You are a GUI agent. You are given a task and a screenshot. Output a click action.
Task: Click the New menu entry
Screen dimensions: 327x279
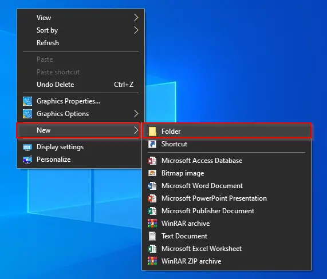click(x=78, y=130)
